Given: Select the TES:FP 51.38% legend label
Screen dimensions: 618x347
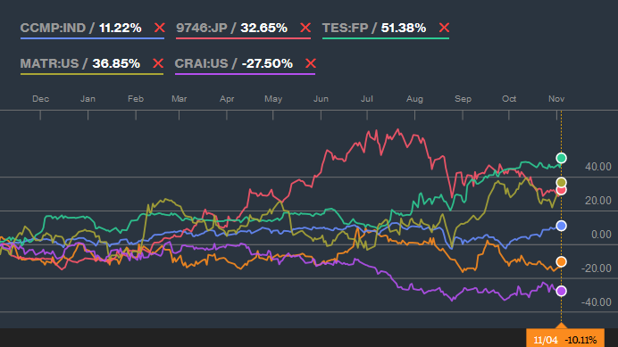Looking at the screenshot, I should pyautogui.click(x=374, y=28).
